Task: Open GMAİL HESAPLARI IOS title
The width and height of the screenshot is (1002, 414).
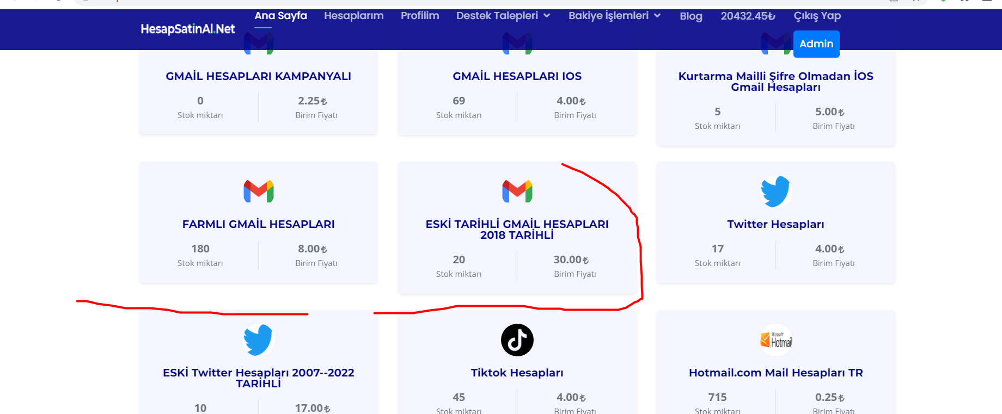Action: (517, 76)
